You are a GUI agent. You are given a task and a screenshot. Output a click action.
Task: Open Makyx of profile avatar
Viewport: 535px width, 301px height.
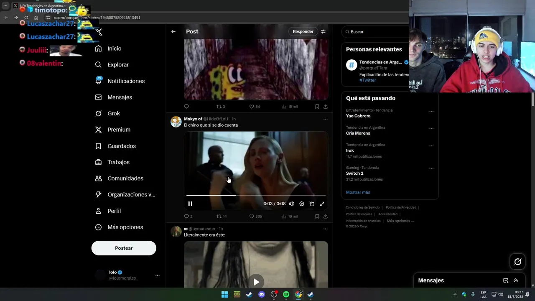tap(176, 122)
